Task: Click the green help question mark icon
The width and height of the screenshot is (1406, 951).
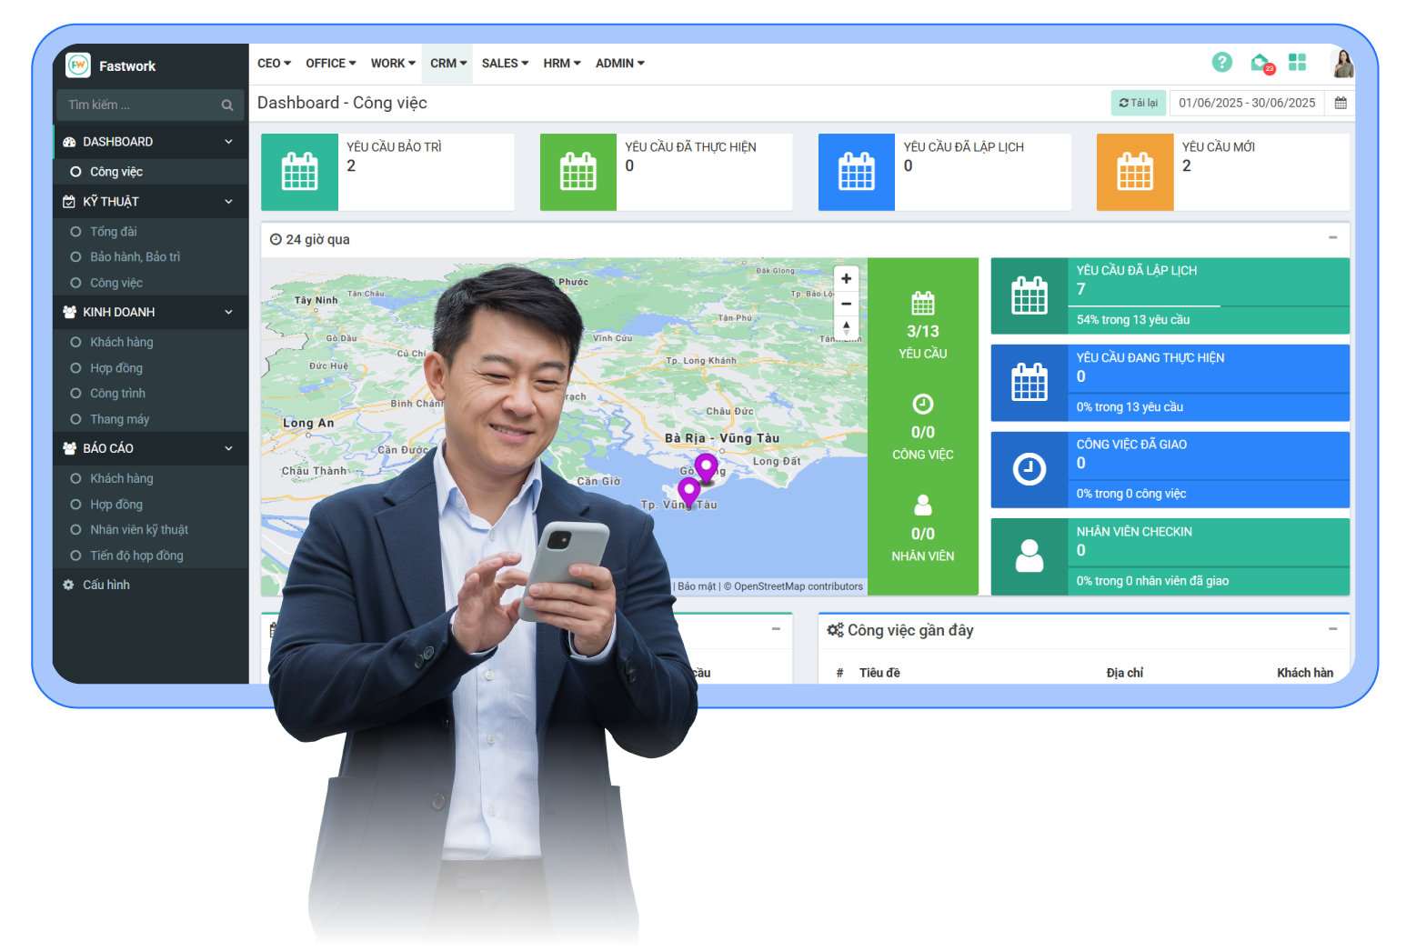Action: pos(1221,62)
